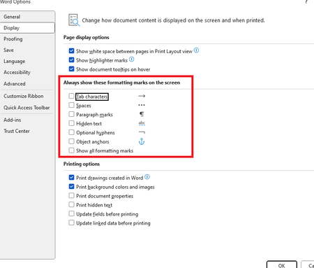
Task: Uncheck Show white space between pages
Action: tap(71, 51)
